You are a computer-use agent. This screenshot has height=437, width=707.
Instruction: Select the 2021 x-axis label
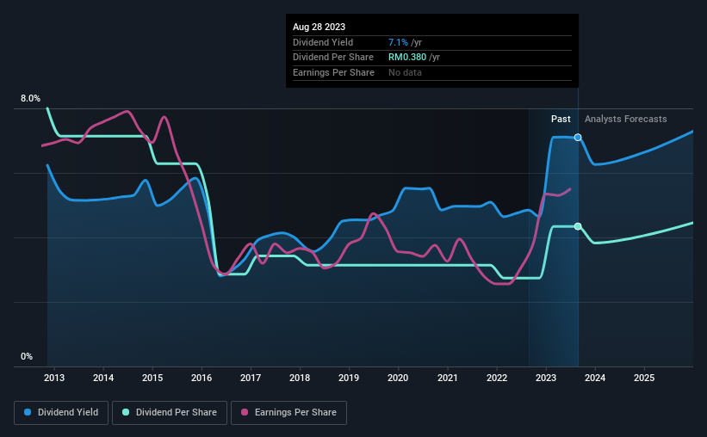447,378
